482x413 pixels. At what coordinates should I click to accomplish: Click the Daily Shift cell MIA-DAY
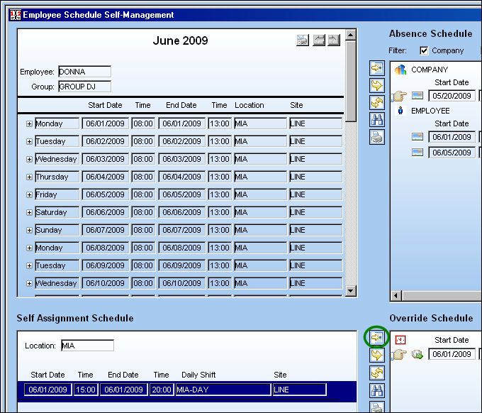(x=223, y=390)
